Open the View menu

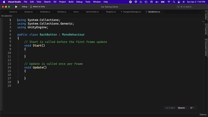click(39, 2)
